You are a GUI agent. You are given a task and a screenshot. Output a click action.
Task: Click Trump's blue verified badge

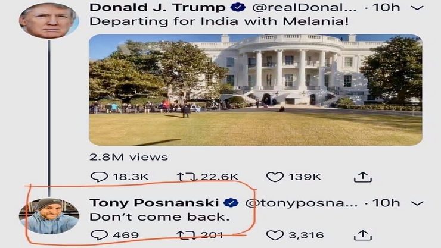tap(238, 7)
